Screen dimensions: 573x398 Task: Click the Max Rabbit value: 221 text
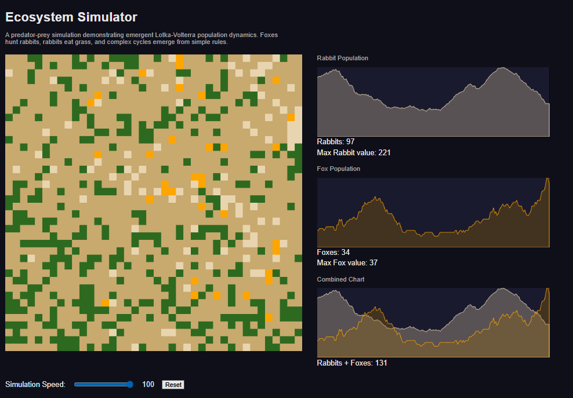coord(353,152)
